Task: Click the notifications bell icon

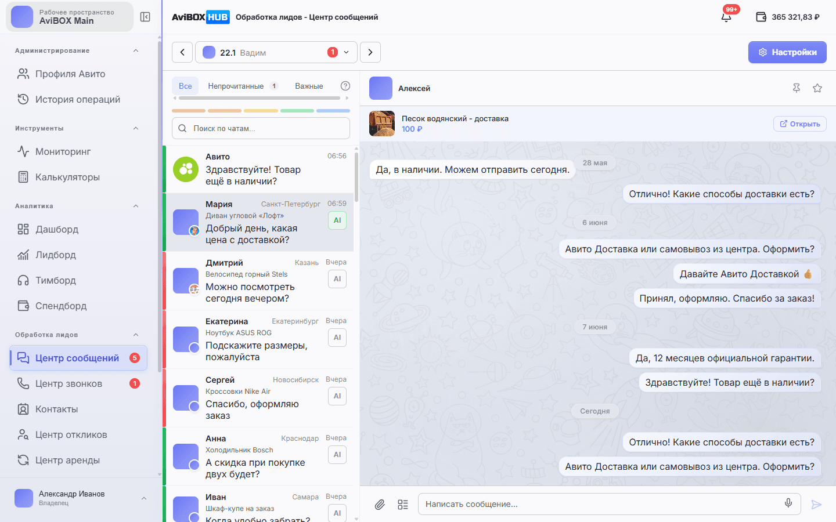Action: pyautogui.click(x=726, y=17)
